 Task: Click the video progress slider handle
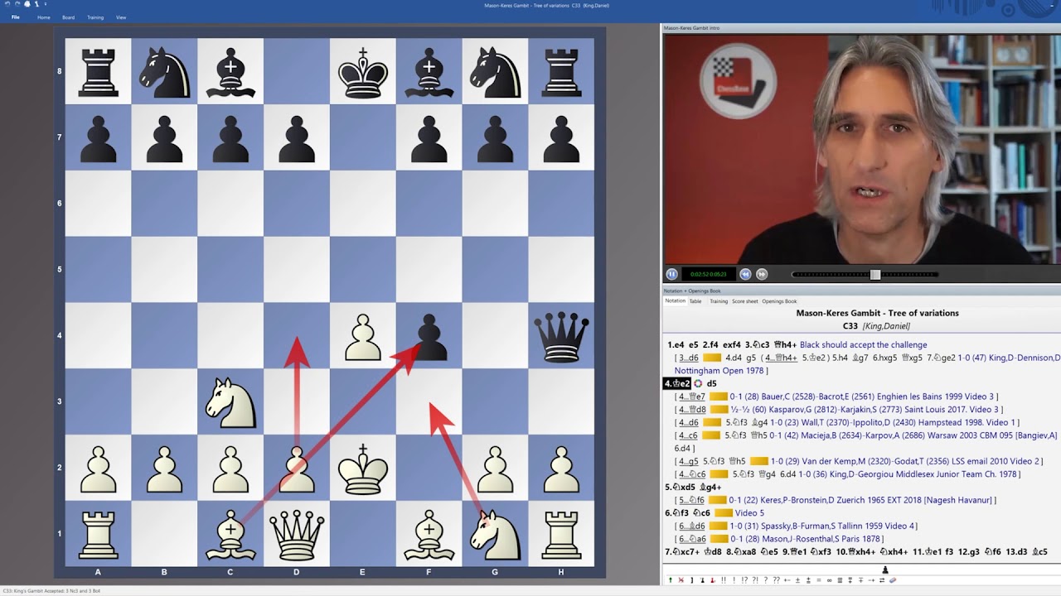875,274
